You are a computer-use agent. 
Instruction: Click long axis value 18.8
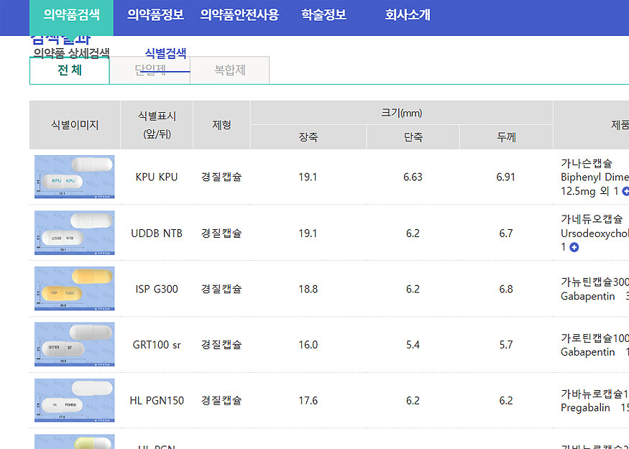308,289
